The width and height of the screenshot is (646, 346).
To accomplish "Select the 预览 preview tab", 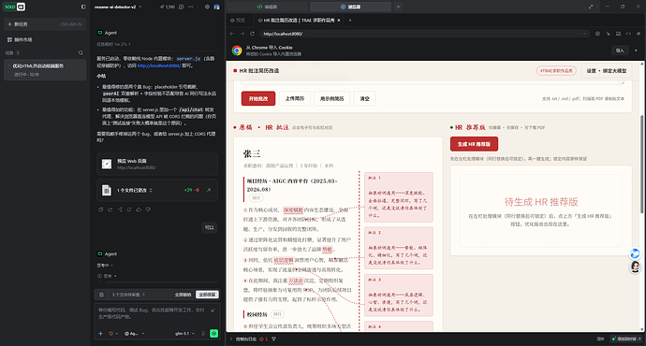I will tap(238, 21).
